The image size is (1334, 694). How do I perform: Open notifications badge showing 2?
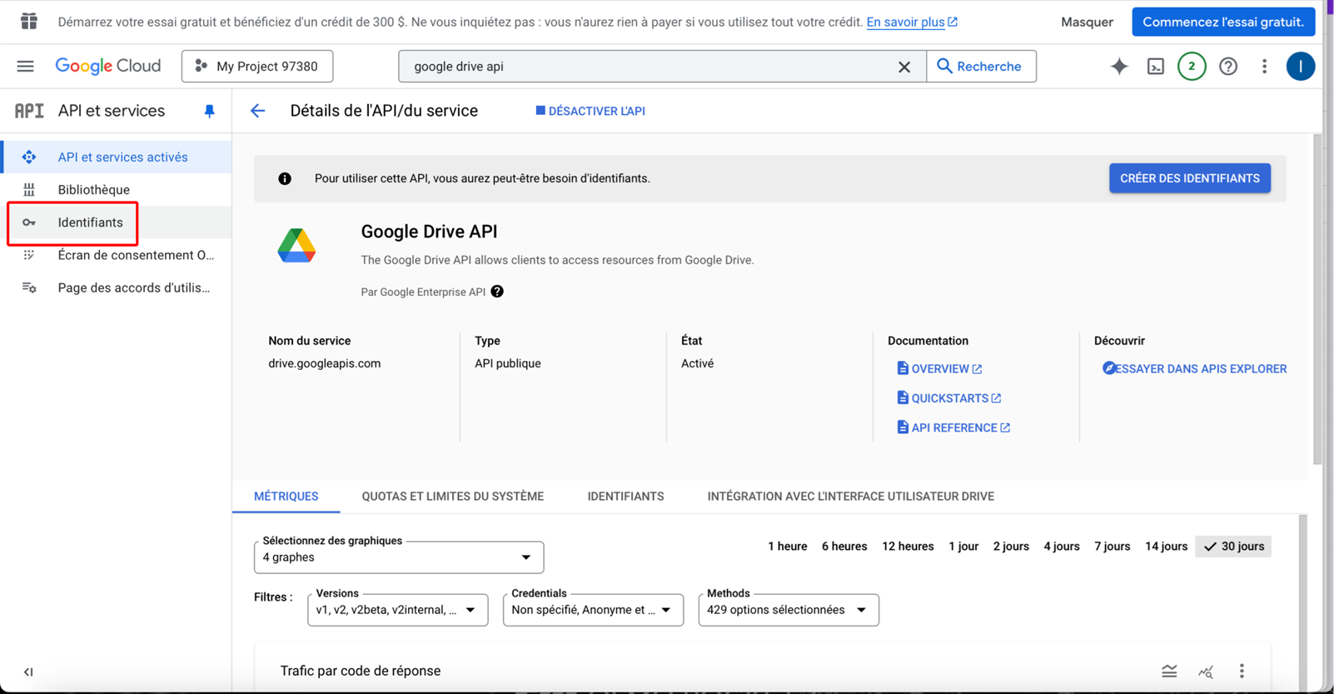click(x=1192, y=67)
